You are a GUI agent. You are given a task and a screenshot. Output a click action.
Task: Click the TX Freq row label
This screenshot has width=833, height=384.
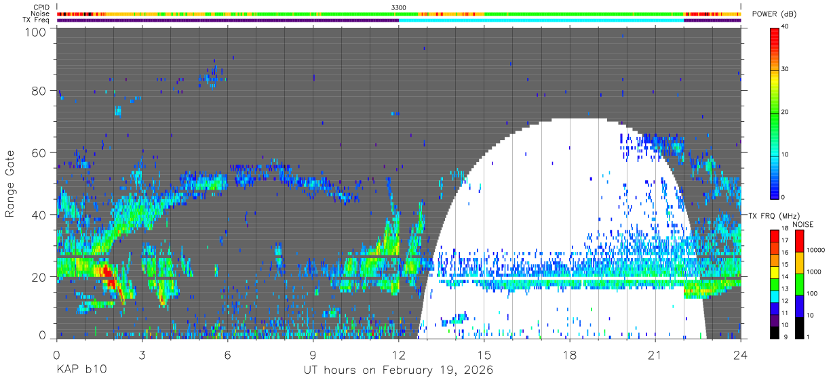[37, 20]
